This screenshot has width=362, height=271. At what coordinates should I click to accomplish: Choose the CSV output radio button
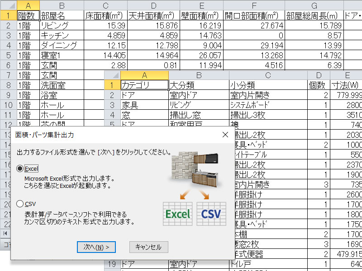(19, 204)
